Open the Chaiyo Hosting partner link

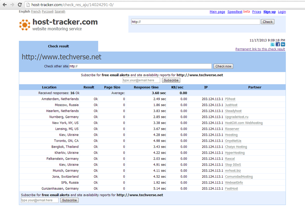[x=236, y=147]
